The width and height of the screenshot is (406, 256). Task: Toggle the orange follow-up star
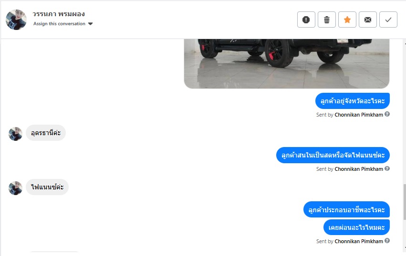347,20
